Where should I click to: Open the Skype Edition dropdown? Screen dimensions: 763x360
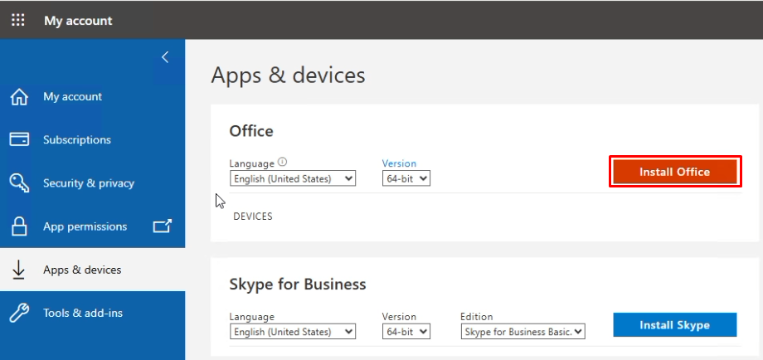click(x=522, y=332)
